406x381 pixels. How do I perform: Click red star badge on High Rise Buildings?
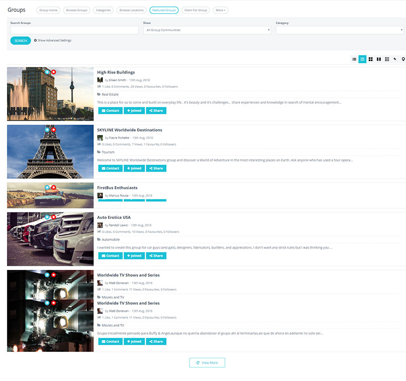point(54,72)
